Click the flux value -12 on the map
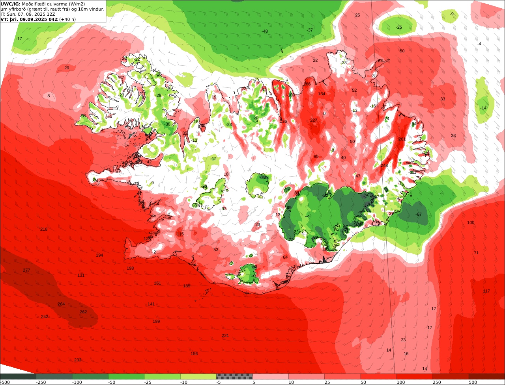This screenshot has height=385, width=505. (213, 159)
